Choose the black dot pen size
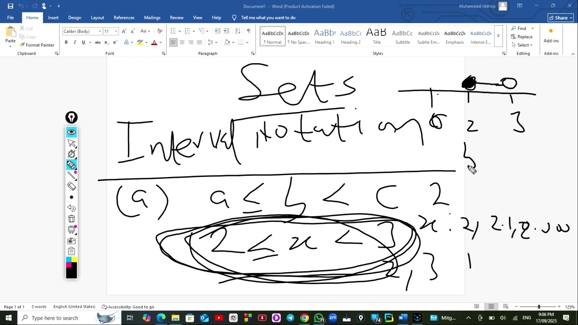This screenshot has width=578, height=325. [71, 197]
